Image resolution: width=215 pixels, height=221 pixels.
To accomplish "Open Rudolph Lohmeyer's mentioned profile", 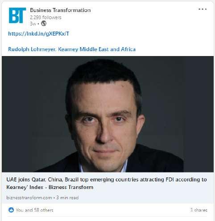I will point(32,49).
